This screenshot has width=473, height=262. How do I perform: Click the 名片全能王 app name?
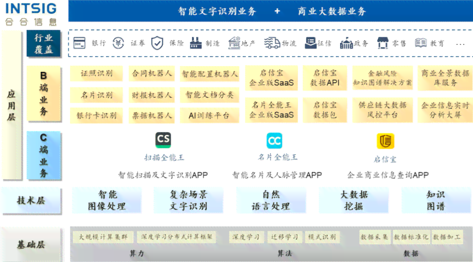278,157
